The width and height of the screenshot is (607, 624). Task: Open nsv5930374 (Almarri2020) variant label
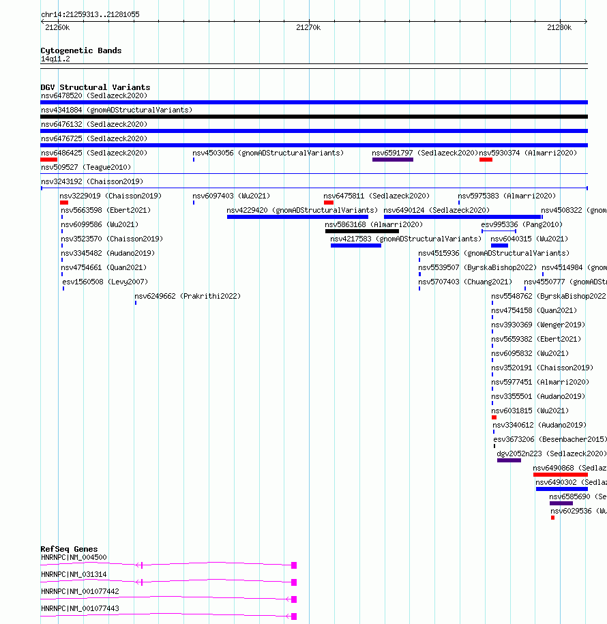point(528,153)
